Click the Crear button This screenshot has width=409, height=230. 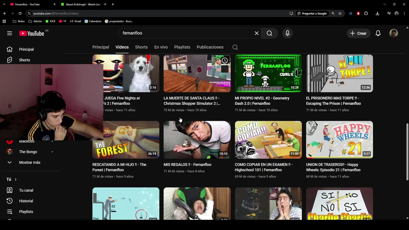pyautogui.click(x=358, y=33)
